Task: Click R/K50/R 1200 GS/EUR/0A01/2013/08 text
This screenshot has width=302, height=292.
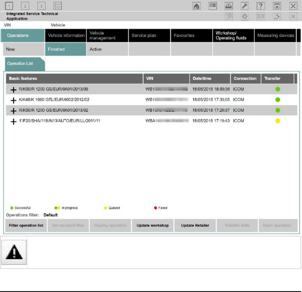Action: click(x=53, y=89)
